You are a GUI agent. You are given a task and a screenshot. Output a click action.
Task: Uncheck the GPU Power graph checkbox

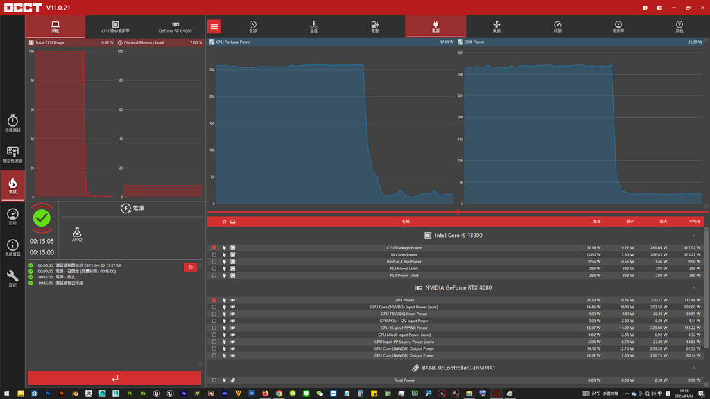click(x=214, y=301)
